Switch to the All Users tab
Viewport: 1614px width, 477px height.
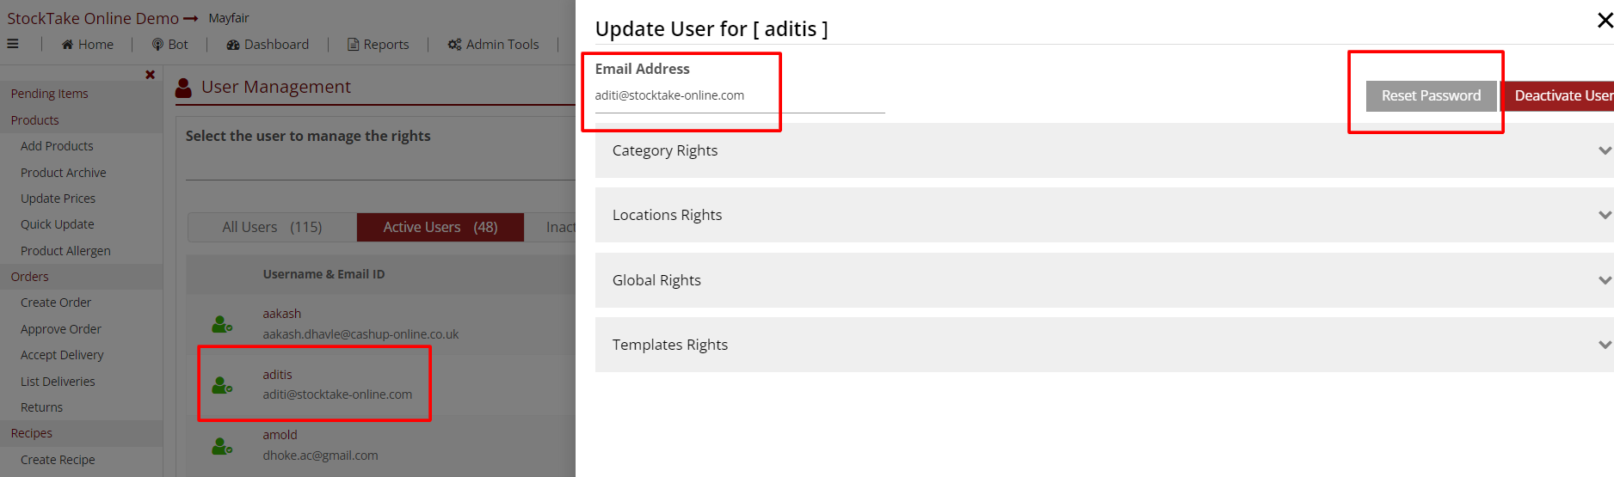(272, 227)
